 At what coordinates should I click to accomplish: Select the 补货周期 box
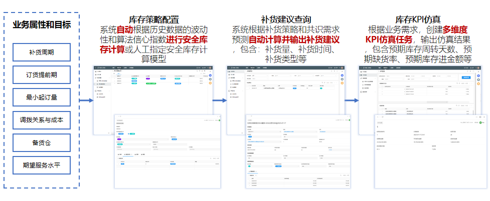42,52
